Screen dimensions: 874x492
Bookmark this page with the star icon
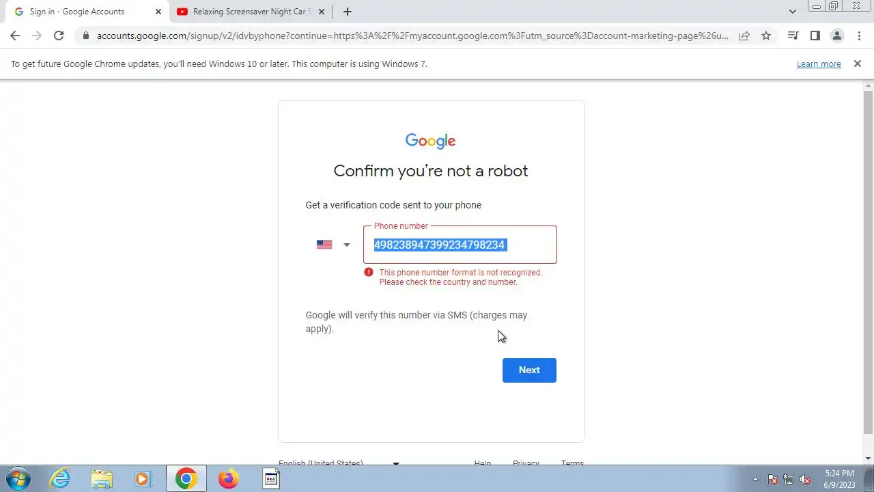pos(766,36)
